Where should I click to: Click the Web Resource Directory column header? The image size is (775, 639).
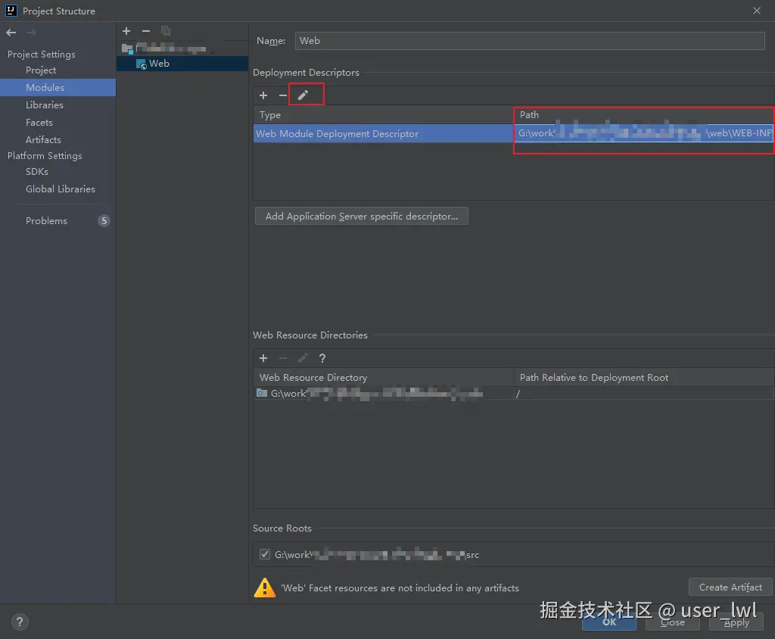point(384,377)
